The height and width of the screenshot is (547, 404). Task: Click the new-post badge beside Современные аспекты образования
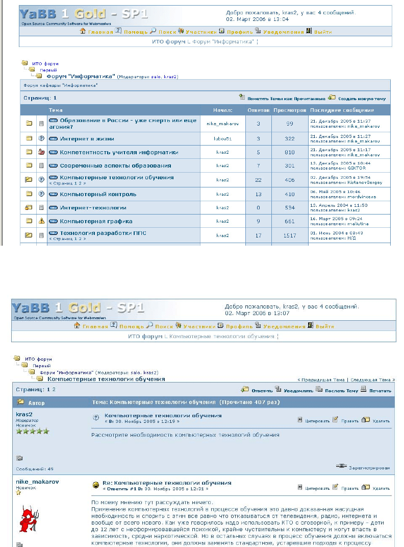tap(53, 165)
